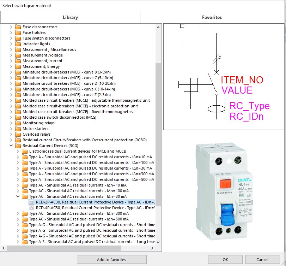Confirm selection with the OK button

225,259
